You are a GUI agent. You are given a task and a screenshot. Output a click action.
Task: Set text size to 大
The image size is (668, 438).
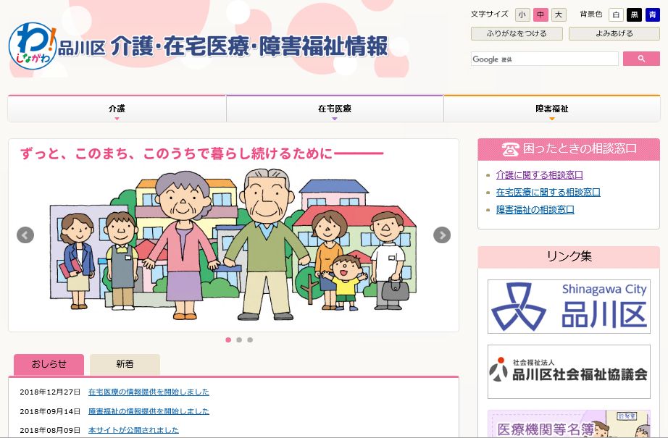559,15
